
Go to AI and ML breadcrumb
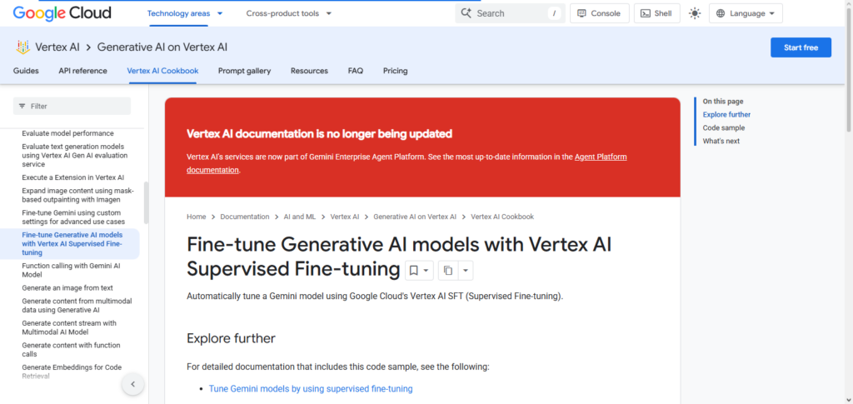(300, 217)
